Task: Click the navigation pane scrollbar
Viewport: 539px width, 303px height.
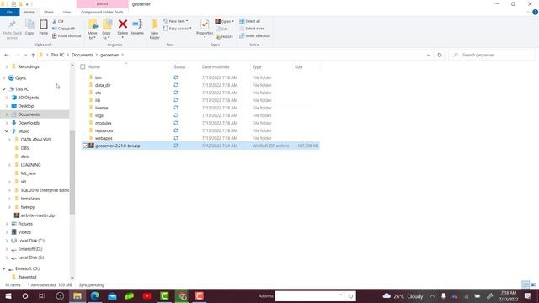Action: 72,172
